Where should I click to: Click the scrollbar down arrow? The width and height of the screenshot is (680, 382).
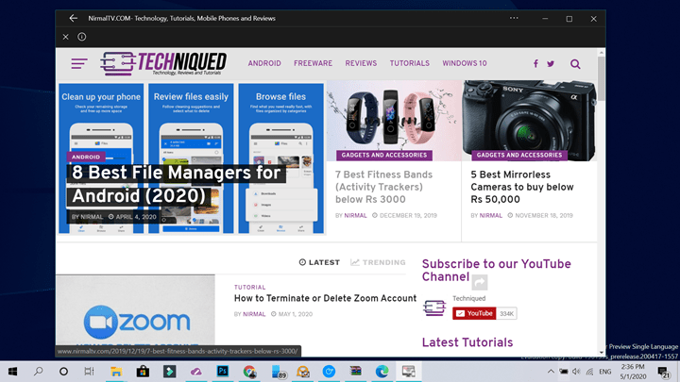[x=601, y=353]
